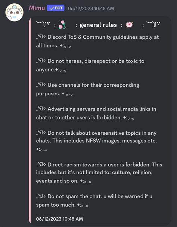Click the pink rose emoji in title
The height and width of the screenshot is (227, 177).
[x=62, y=25]
